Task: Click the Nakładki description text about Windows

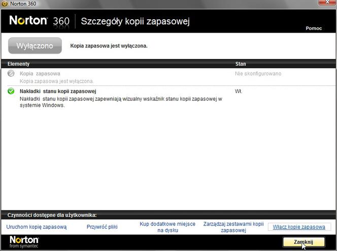Action: 121,102
